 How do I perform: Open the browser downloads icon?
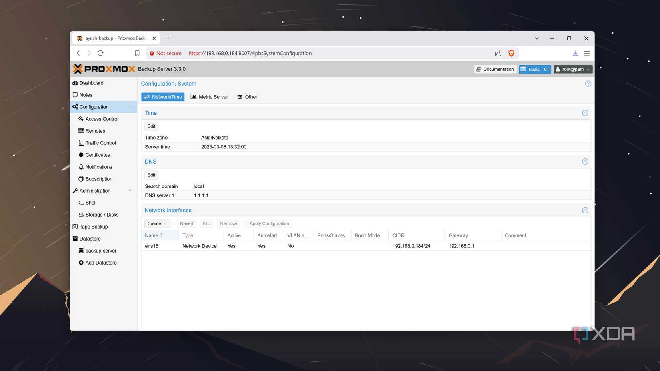(x=575, y=53)
